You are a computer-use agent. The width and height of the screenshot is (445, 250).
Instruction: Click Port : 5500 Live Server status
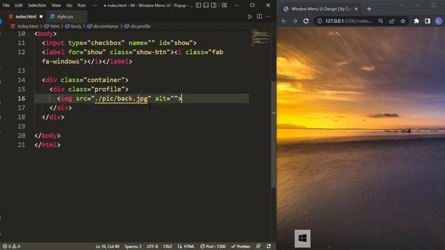pos(213,247)
